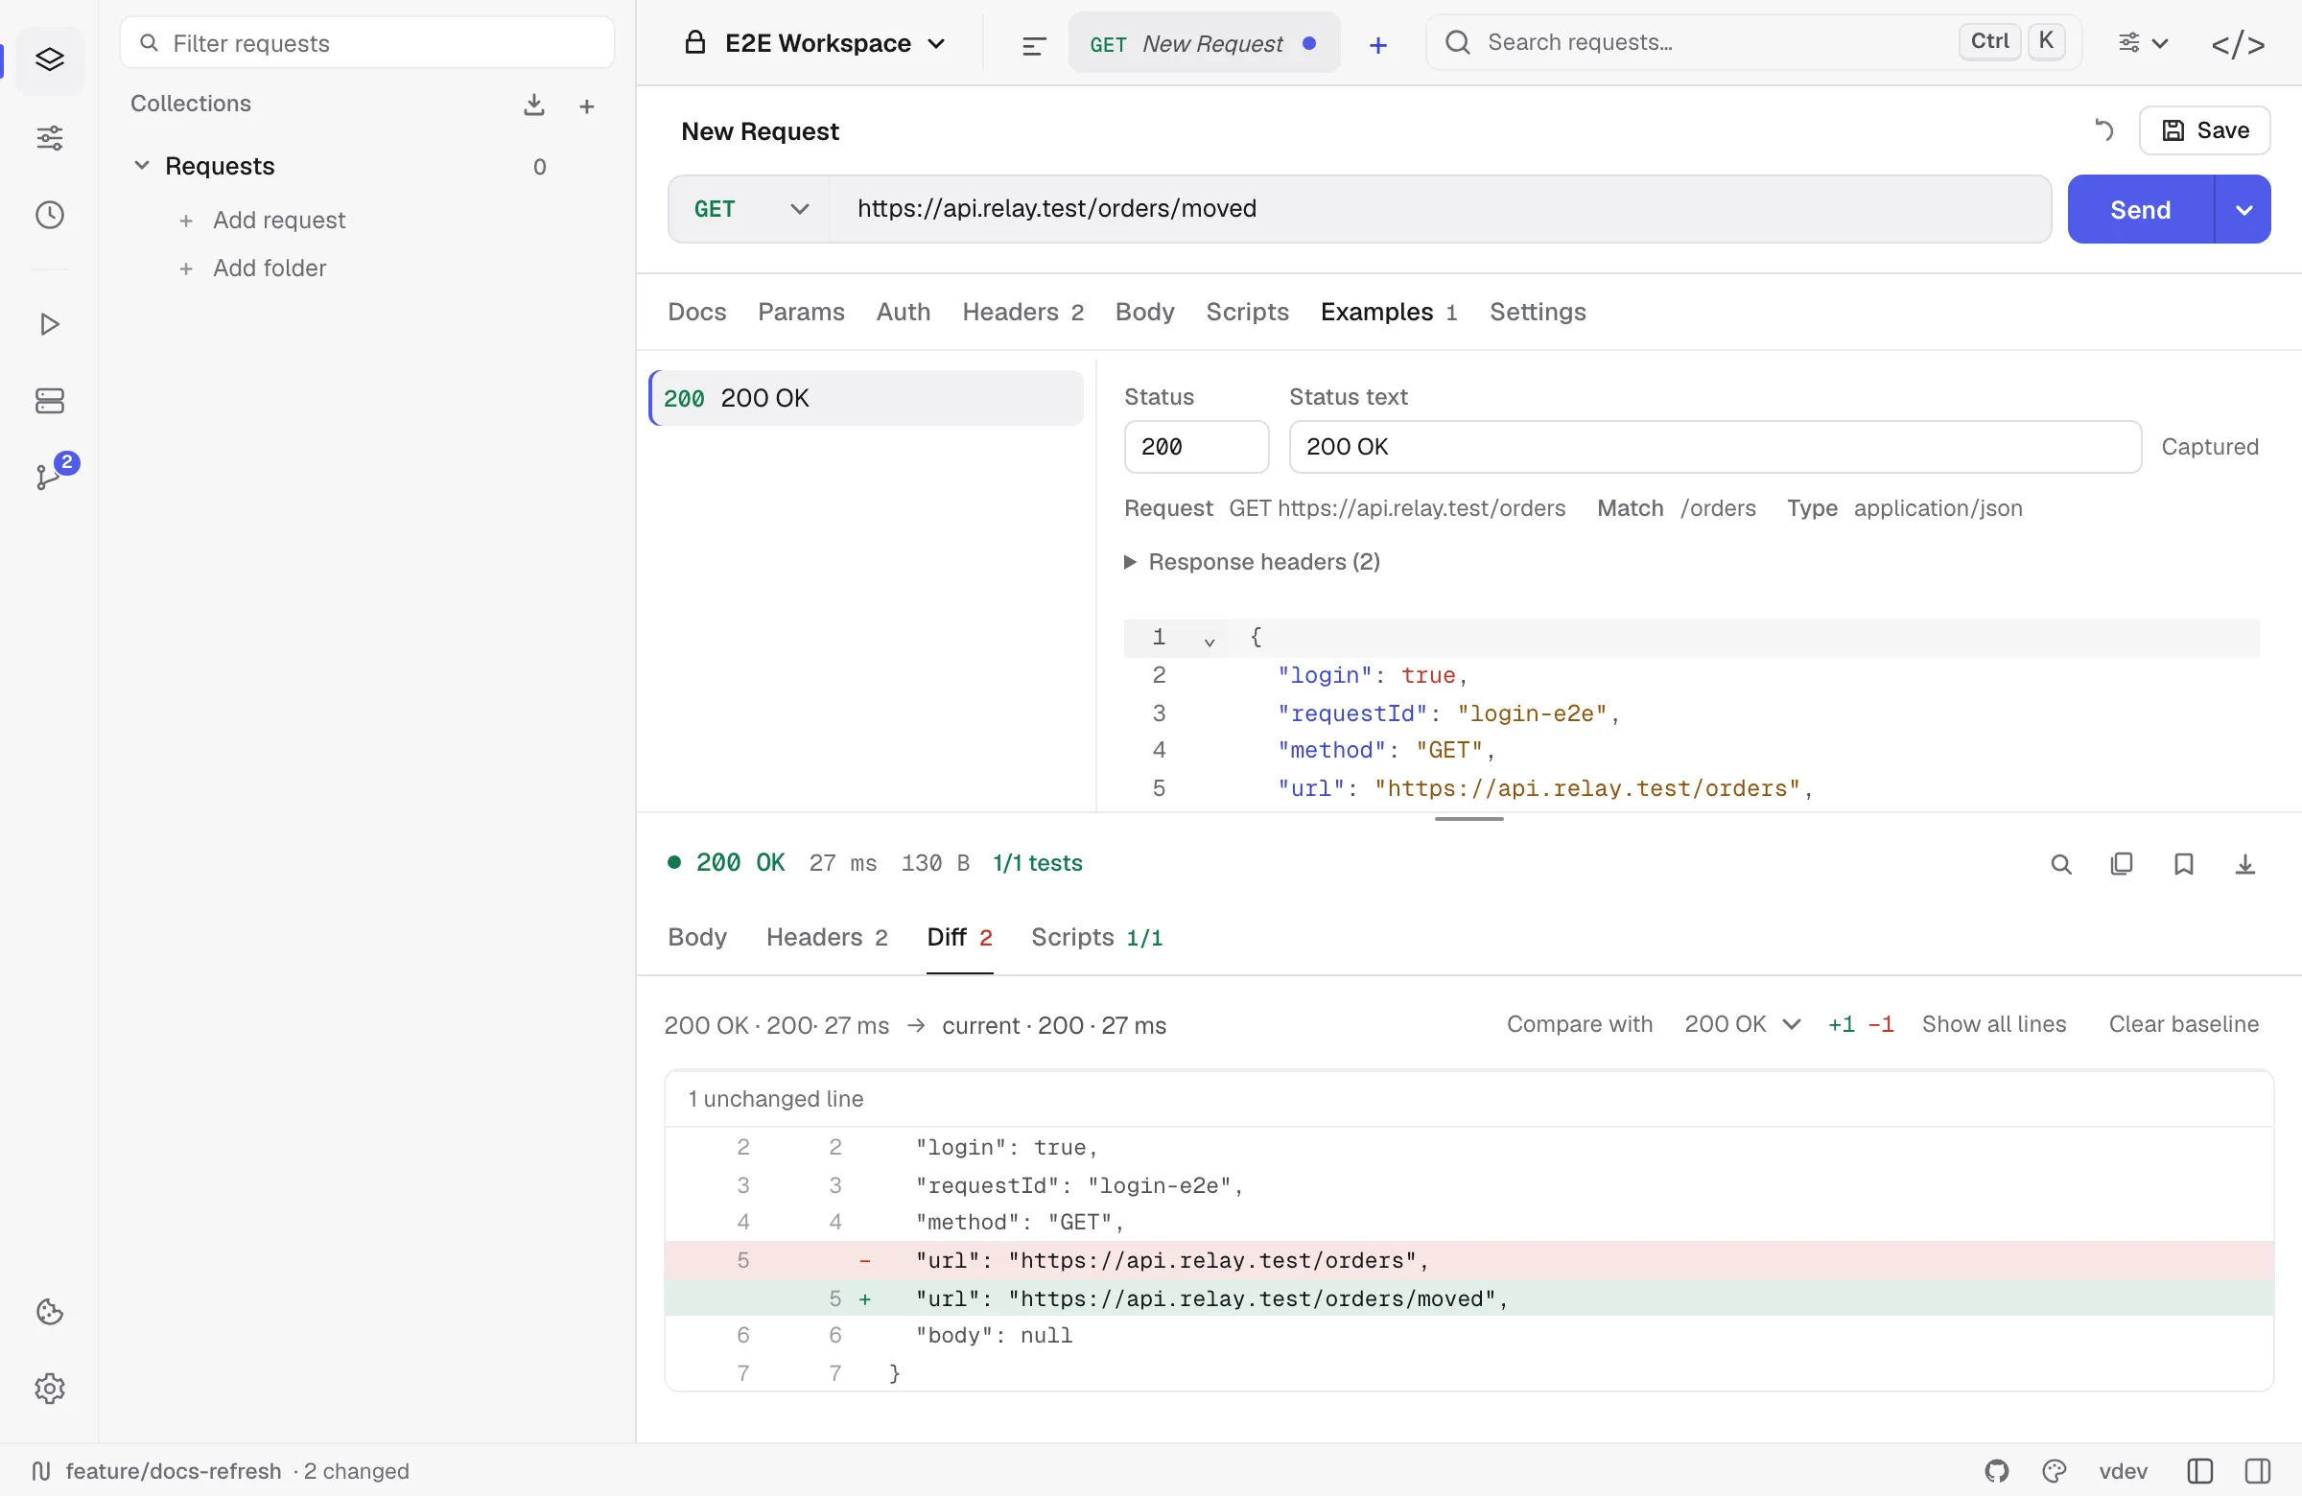Image resolution: width=2302 pixels, height=1496 pixels.
Task: Expand Response headers (2) disclosure
Action: pos(1252,562)
